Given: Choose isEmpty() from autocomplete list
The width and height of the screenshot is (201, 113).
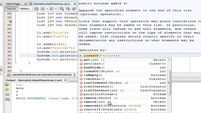Looking at the screenshot, I should pyautogui.click(x=123, y=75).
